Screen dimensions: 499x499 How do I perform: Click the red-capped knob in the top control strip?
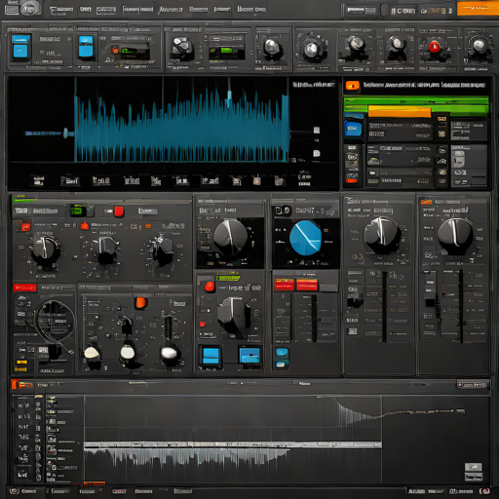pos(435,48)
